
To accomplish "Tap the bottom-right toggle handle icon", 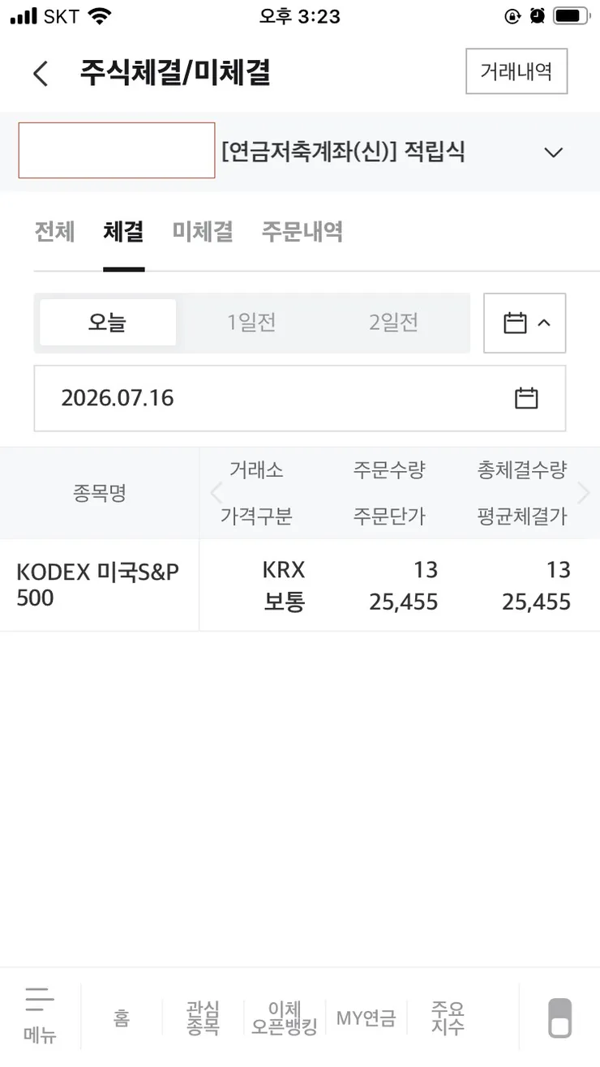I will click(560, 1018).
